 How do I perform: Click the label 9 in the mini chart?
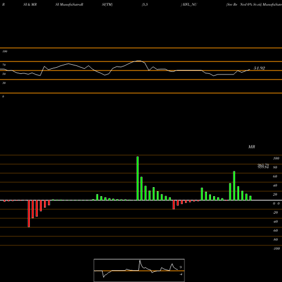180,267
